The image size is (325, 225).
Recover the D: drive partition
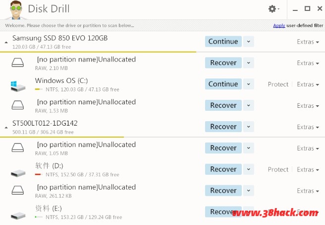point(223,169)
